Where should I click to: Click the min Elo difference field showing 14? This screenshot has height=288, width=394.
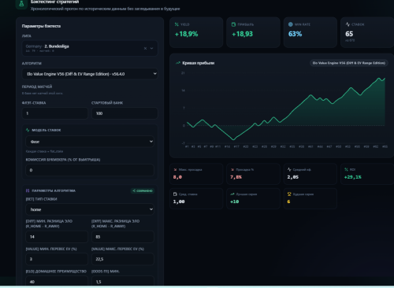click(x=57, y=237)
